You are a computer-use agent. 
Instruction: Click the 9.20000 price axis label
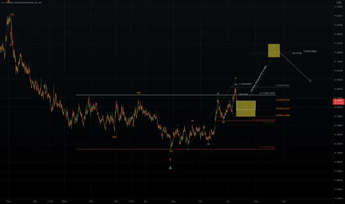pyautogui.click(x=338, y=53)
